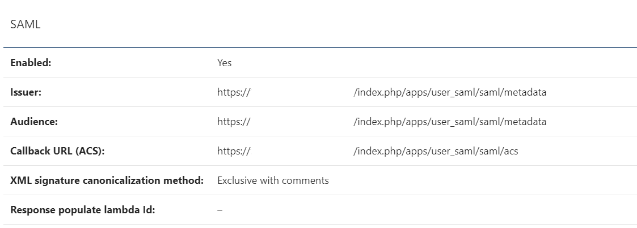Click the https:// prefix of Issuer
The width and height of the screenshot is (637, 228).
234,92
